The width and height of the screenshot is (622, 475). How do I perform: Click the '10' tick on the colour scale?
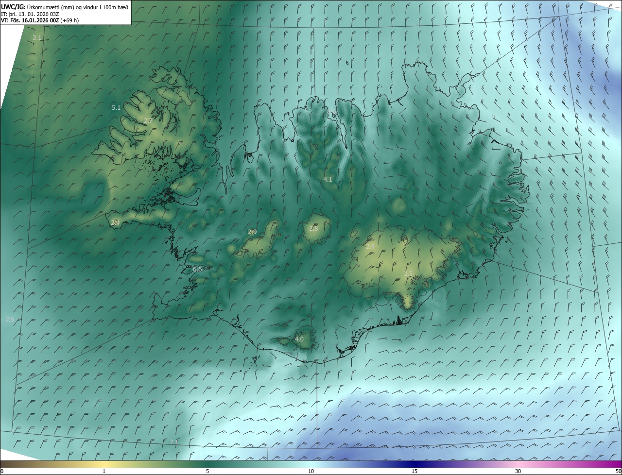click(311, 471)
